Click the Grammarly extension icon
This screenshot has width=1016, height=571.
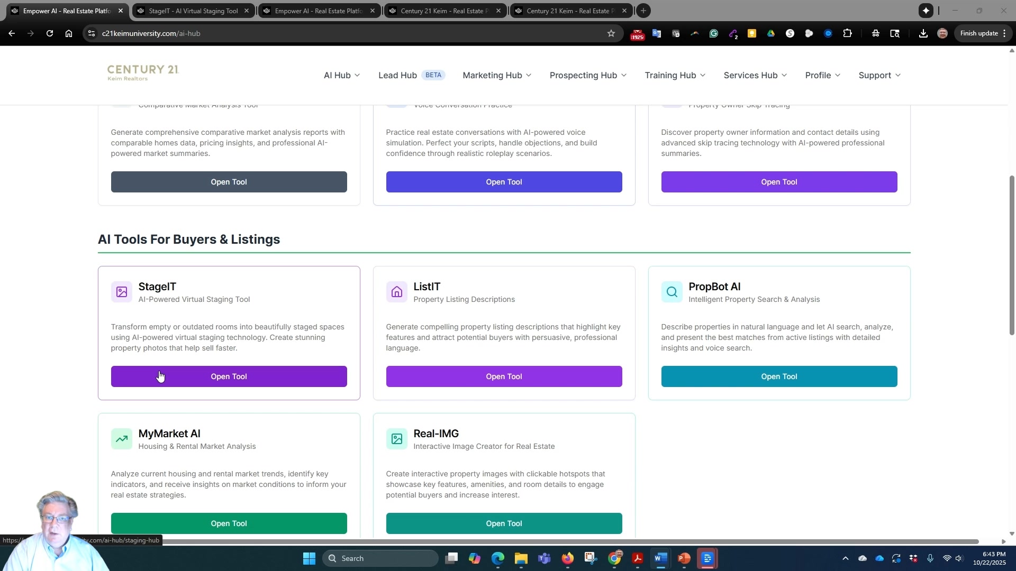click(714, 33)
